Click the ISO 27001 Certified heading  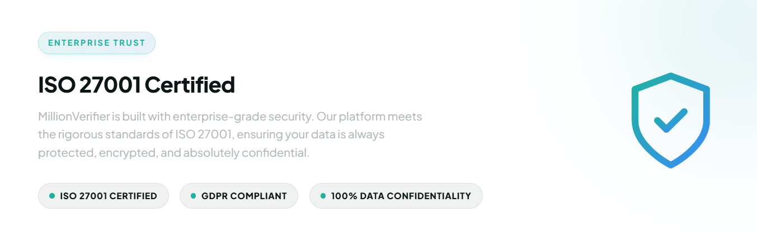pyautogui.click(x=137, y=85)
